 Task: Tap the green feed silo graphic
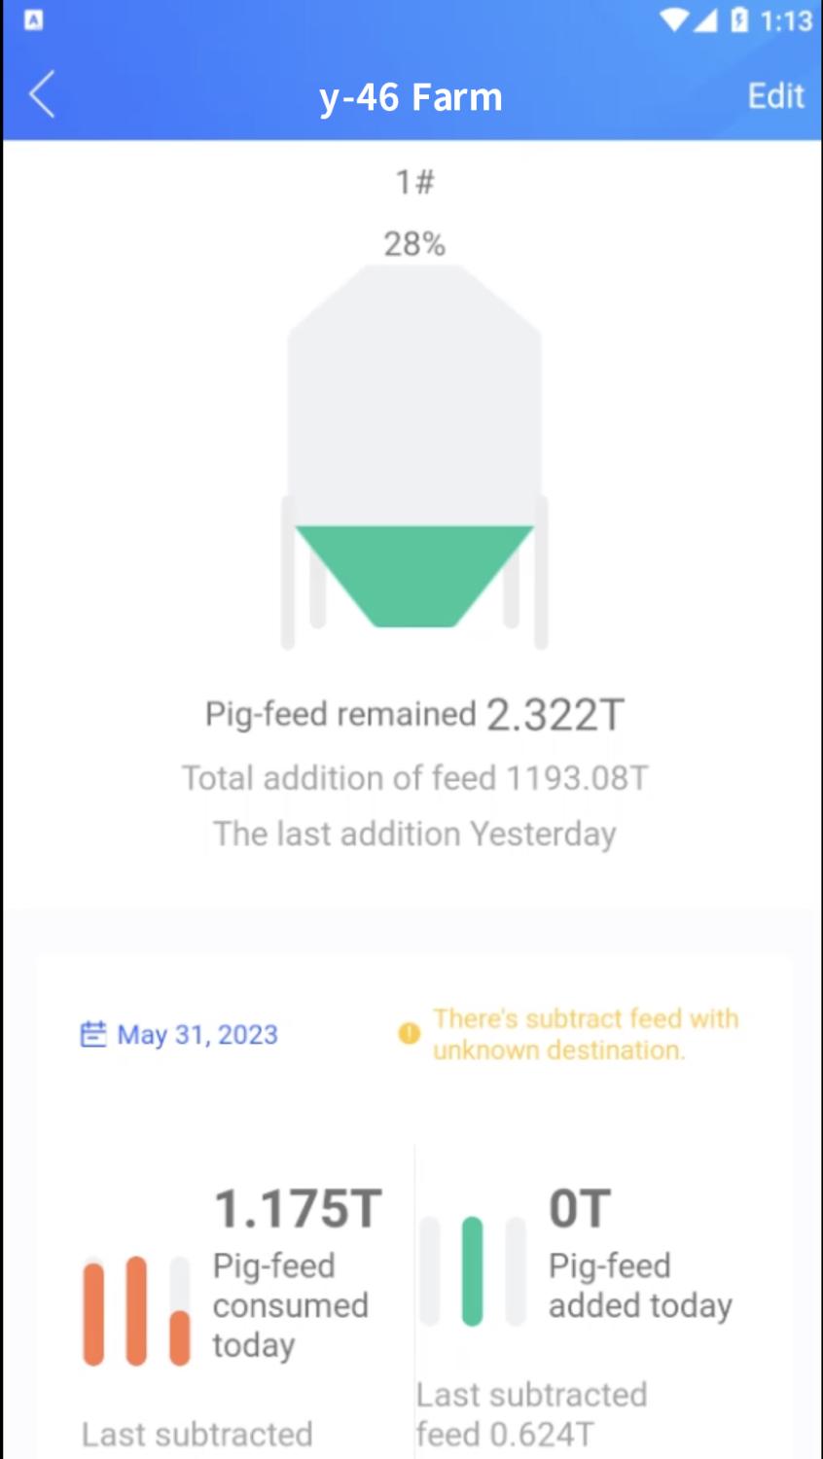coord(414,576)
